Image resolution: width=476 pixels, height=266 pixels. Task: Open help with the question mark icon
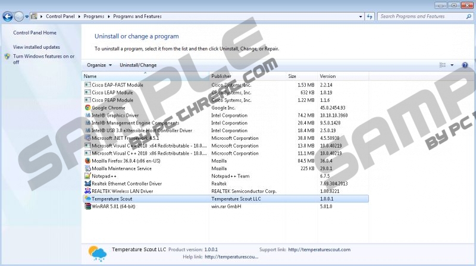point(465,65)
